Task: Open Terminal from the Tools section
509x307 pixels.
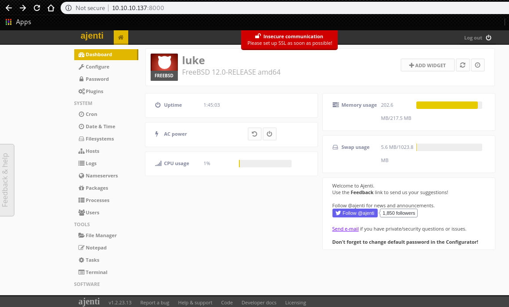Action: (96, 272)
